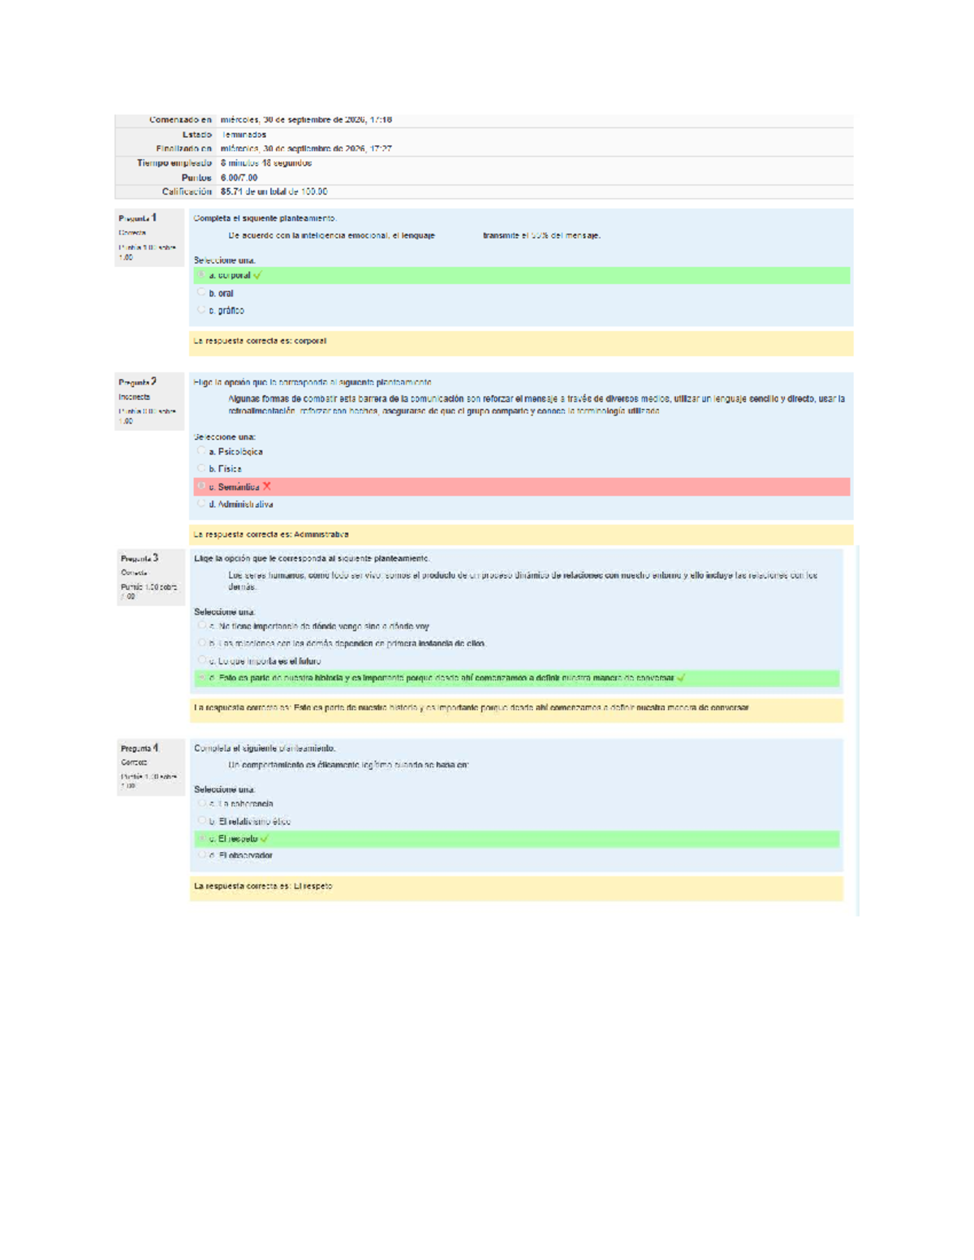Select the 'Esto es parte de nuestra historia' option
The image size is (974, 1260).
pyautogui.click(x=201, y=677)
